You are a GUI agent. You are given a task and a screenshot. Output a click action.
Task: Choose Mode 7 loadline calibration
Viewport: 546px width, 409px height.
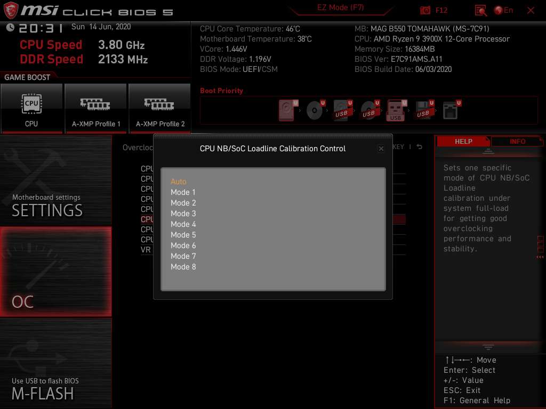(x=183, y=256)
